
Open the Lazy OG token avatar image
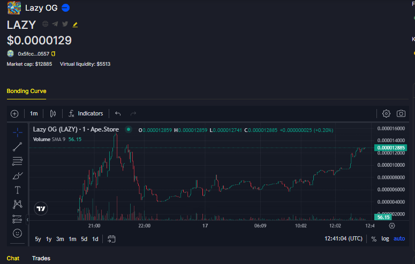tap(14, 7)
